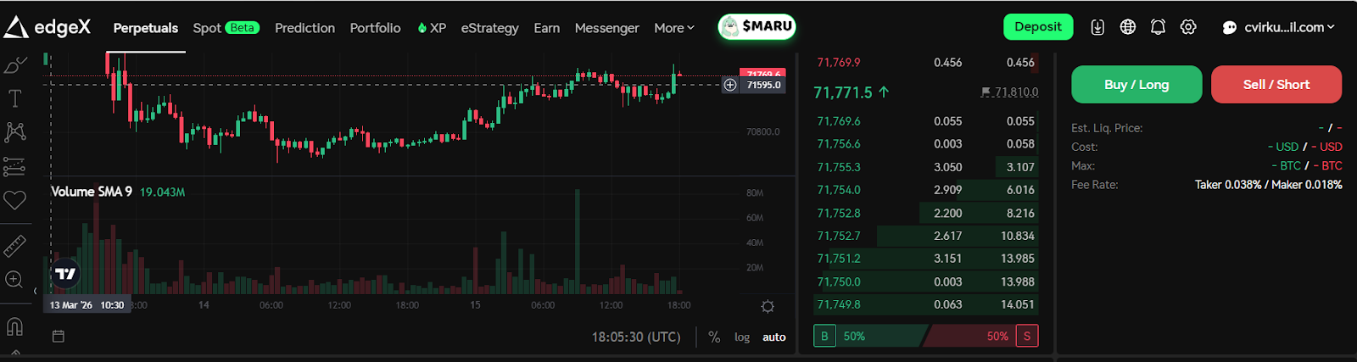Click the Buy / Long button
The width and height of the screenshot is (1357, 362).
[x=1136, y=85]
